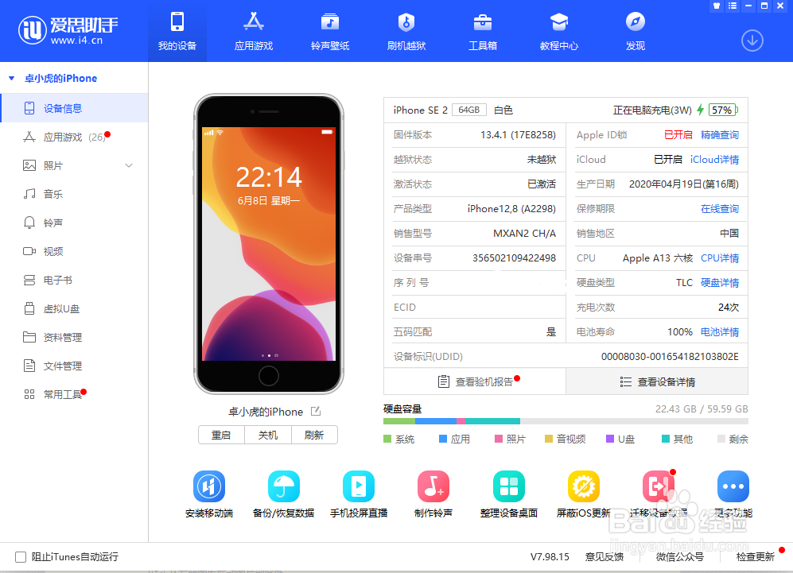
Task: Click the yellow 音视频 legend swatch
Action: click(x=549, y=439)
